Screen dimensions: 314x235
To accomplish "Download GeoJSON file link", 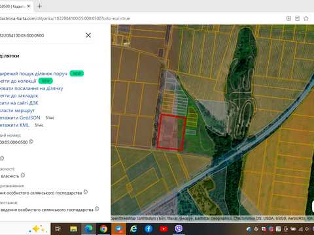I will [x=20, y=117].
